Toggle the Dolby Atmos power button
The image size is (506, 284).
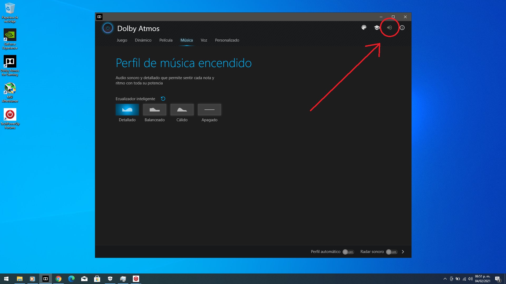tap(108, 28)
